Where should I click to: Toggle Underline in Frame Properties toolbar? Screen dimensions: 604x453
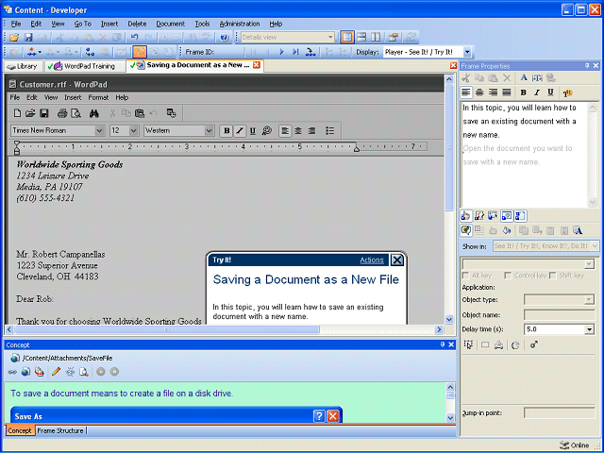coord(550,92)
